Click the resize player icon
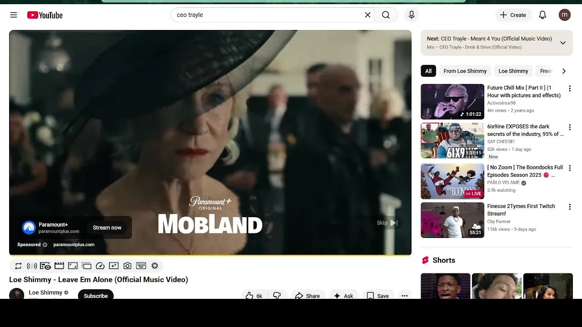The image size is (582, 327). [x=73, y=266]
